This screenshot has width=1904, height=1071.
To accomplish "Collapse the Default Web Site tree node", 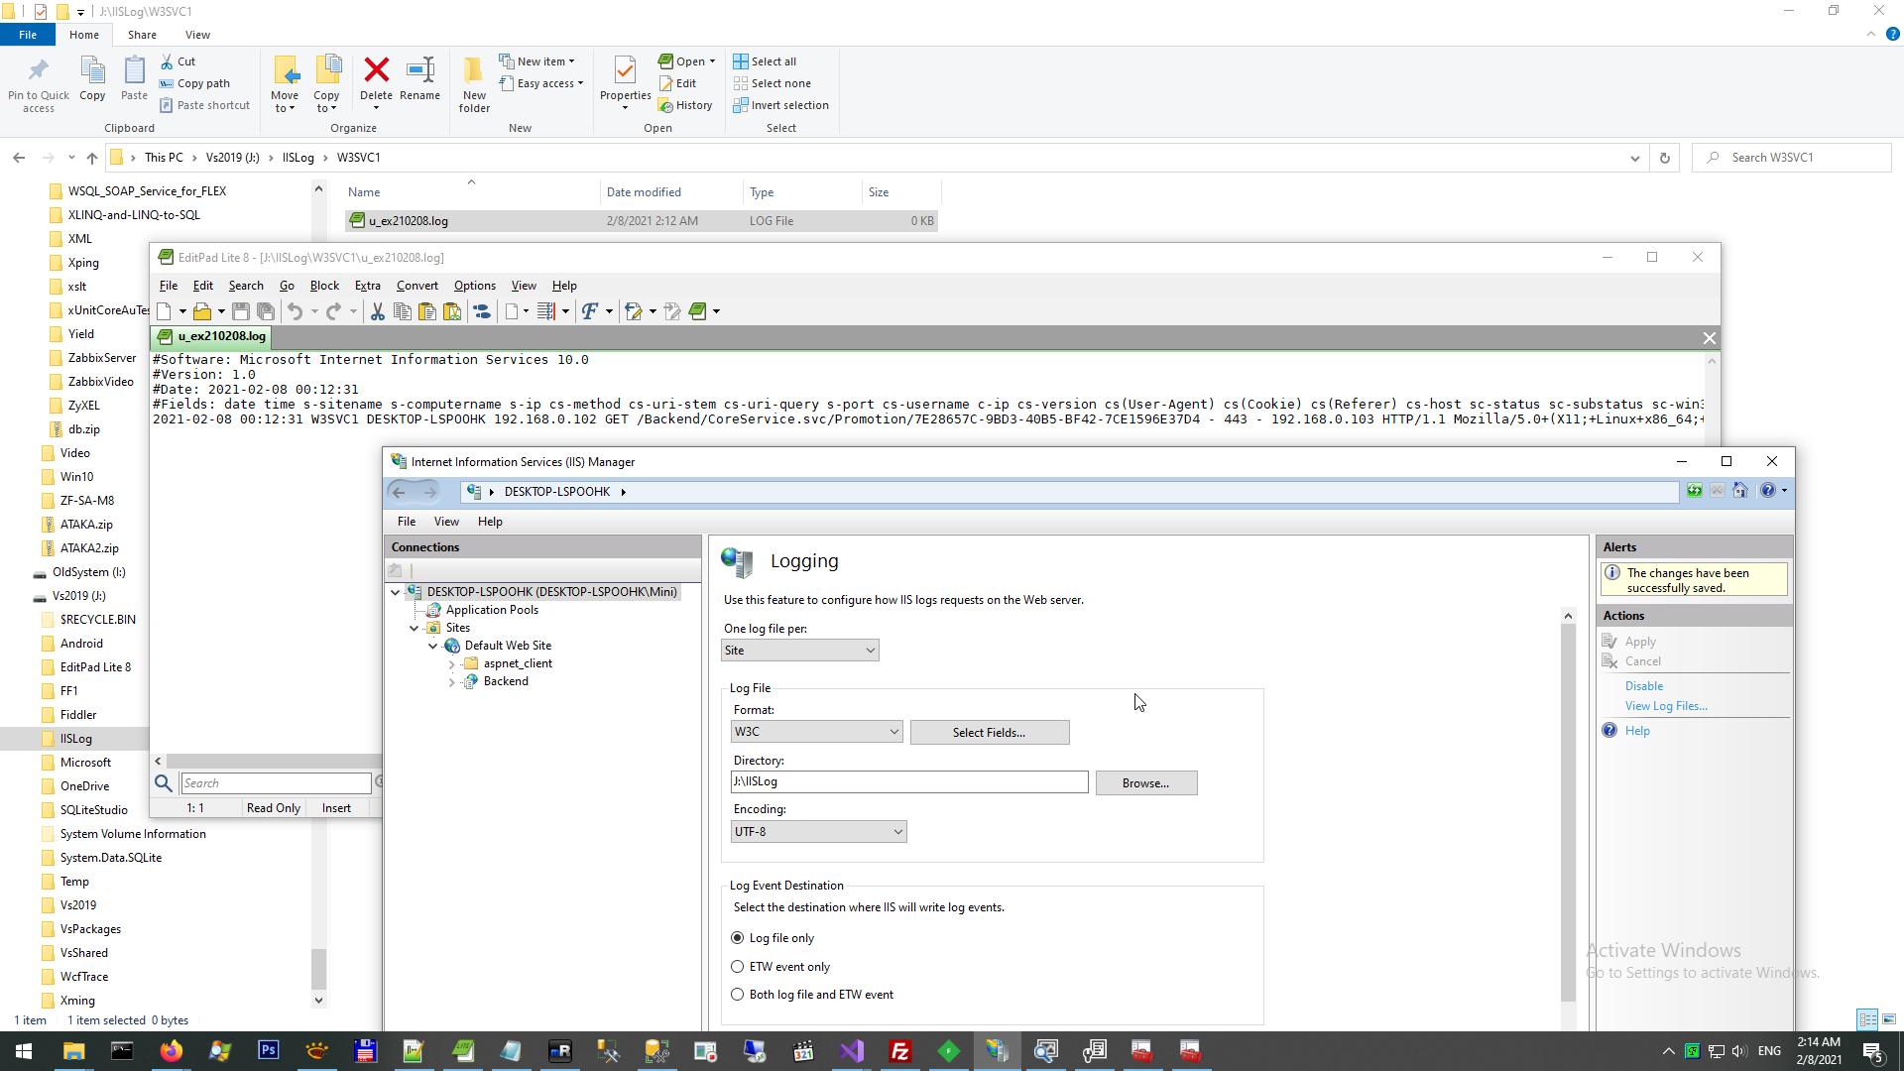I will coord(433,646).
